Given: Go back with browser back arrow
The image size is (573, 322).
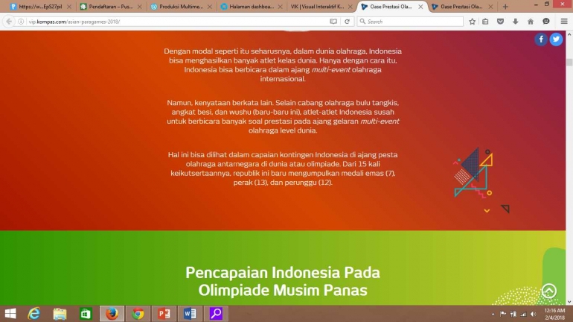Looking at the screenshot, I should 9,22.
